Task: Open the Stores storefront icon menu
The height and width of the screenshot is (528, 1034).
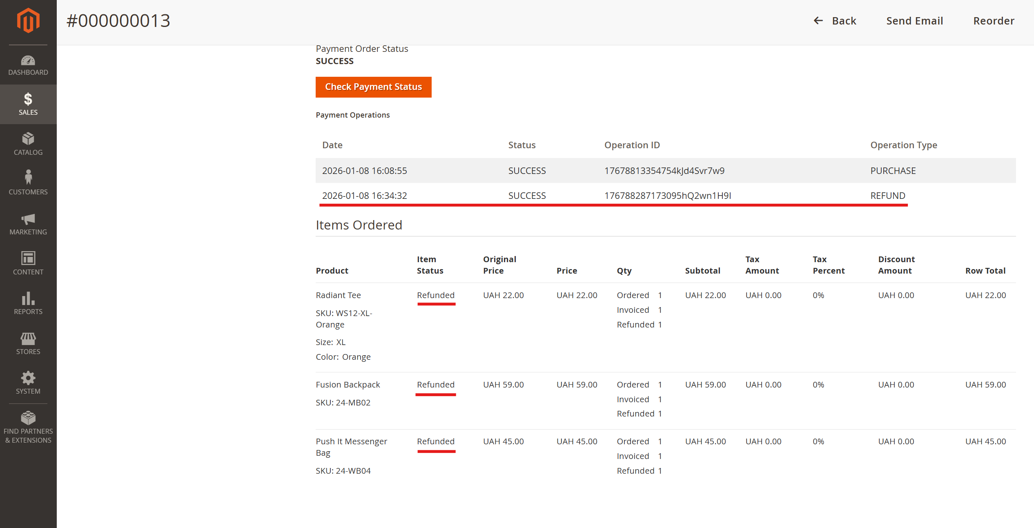Action: [x=28, y=338]
